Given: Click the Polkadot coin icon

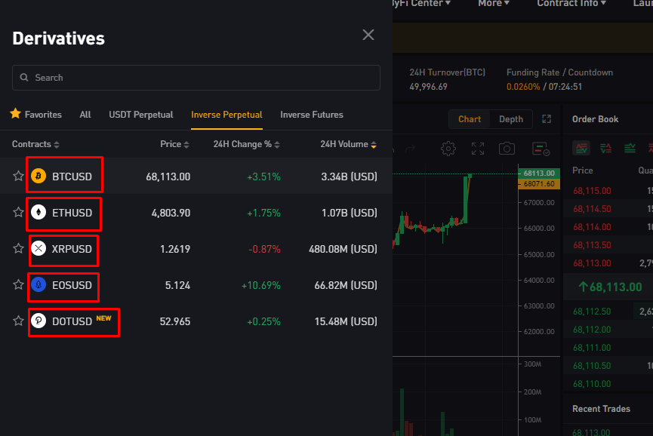Looking at the screenshot, I should (x=39, y=321).
